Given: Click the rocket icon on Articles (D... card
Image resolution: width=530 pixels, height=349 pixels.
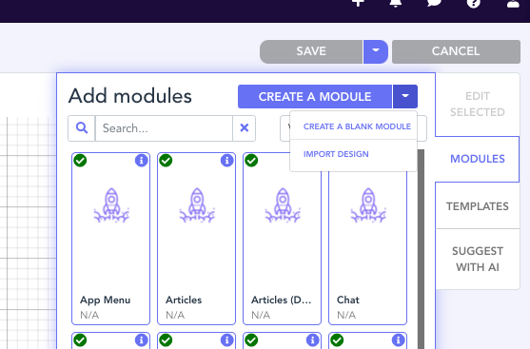Looking at the screenshot, I should (x=283, y=205).
